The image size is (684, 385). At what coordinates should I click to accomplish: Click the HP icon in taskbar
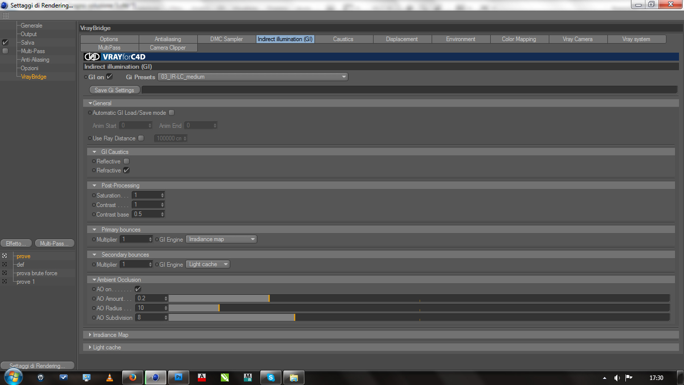[41, 377]
